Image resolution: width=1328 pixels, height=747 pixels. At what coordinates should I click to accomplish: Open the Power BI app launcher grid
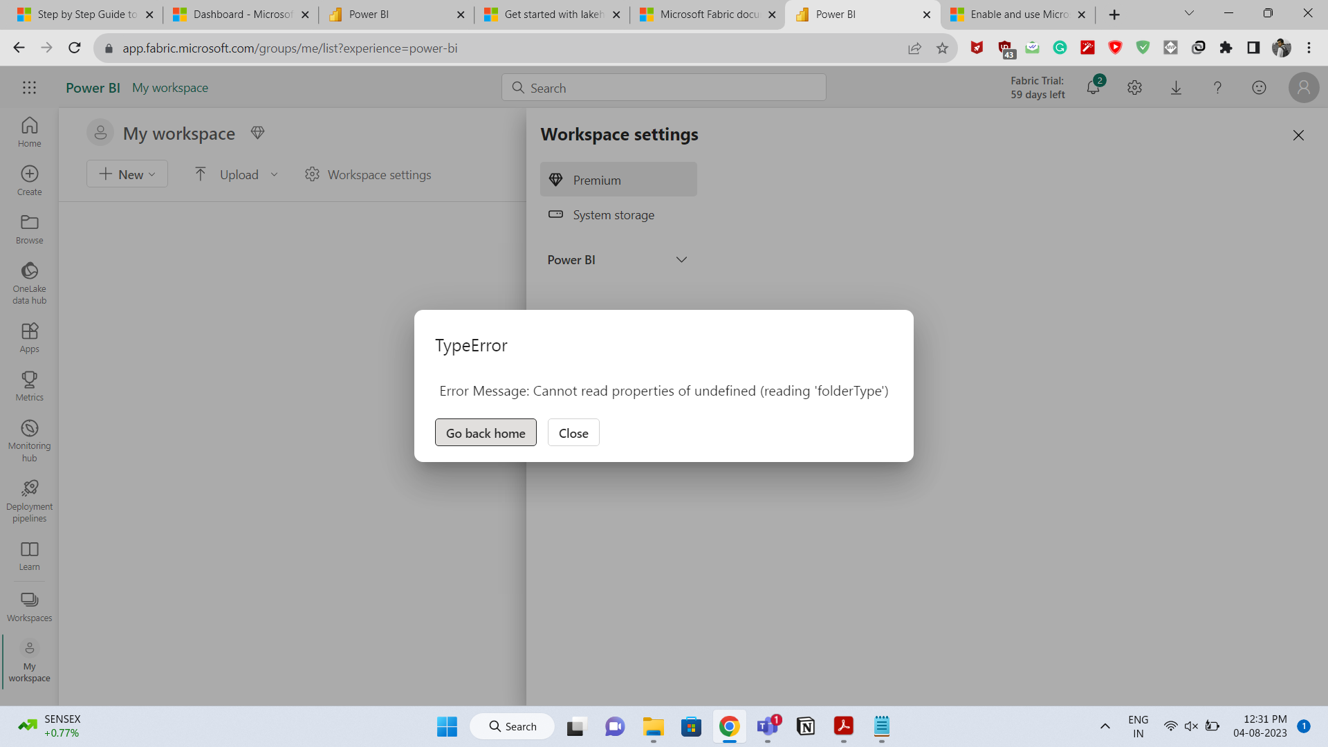[29, 87]
